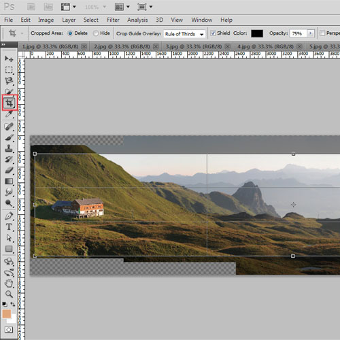Select the Brush tool
This screenshot has height=340, width=340.
[9, 137]
